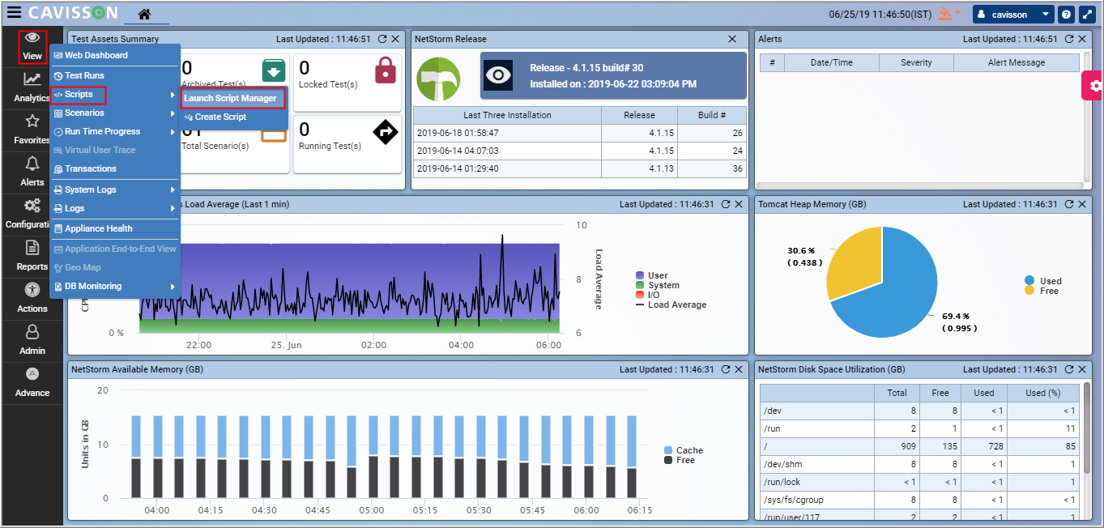This screenshot has height=528, width=1104.
Task: Click the Alert Message column header
Action: coord(1017,62)
